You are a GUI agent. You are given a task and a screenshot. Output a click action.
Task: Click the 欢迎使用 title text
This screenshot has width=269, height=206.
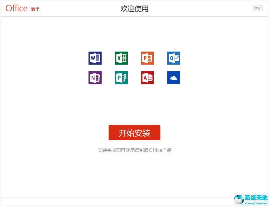(x=134, y=8)
